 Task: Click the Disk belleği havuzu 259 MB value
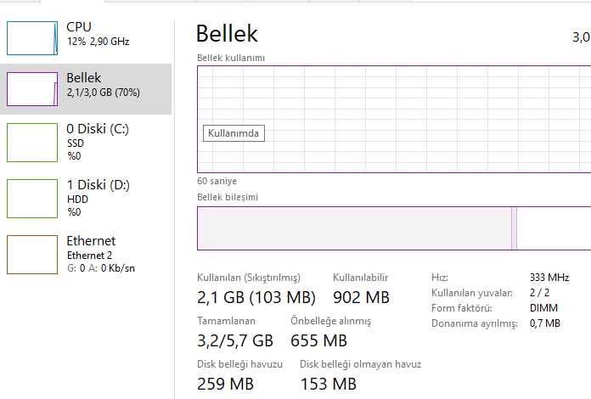pyautogui.click(x=225, y=384)
